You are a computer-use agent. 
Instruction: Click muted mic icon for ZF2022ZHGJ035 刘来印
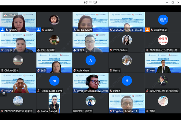click(x=2, y=111)
